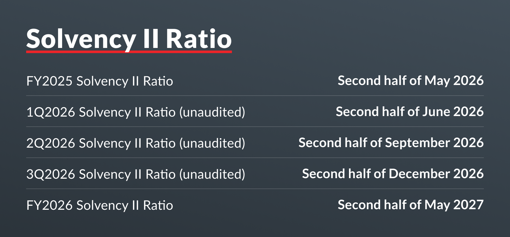Click the divider line below the 2Q2026 row

(x=255, y=158)
